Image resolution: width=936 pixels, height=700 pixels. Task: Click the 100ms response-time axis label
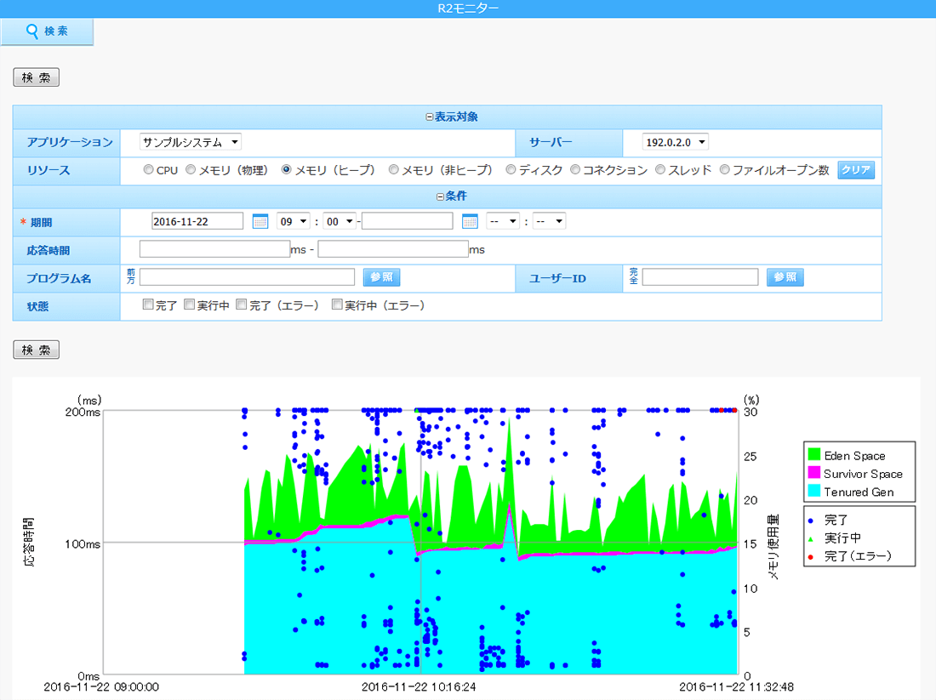coord(83,544)
